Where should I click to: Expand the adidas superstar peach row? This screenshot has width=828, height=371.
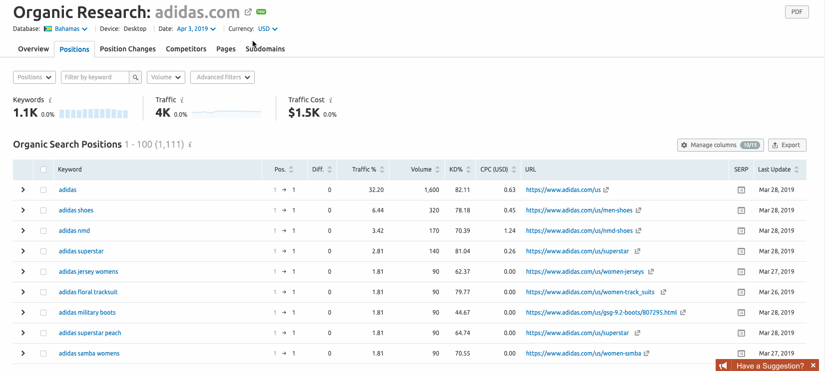[23, 333]
